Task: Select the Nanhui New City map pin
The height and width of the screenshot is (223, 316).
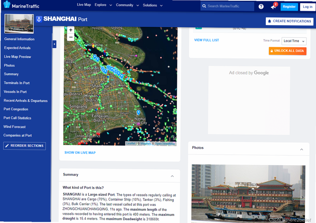Action: (139, 112)
